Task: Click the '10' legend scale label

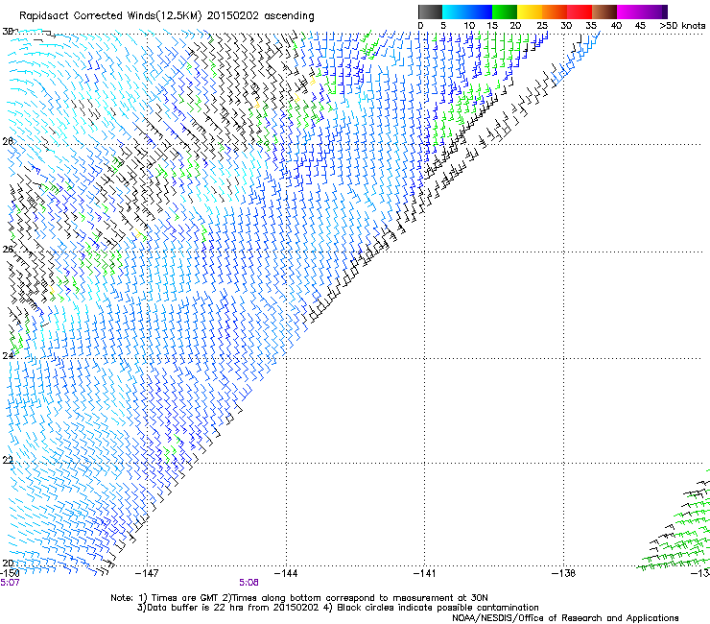Action: [x=469, y=26]
